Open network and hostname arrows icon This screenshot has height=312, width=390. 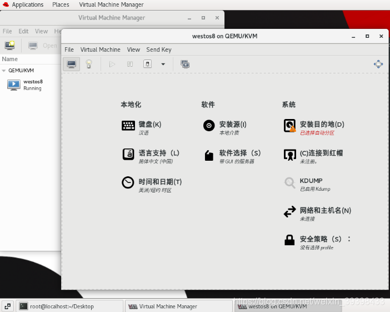(x=290, y=212)
